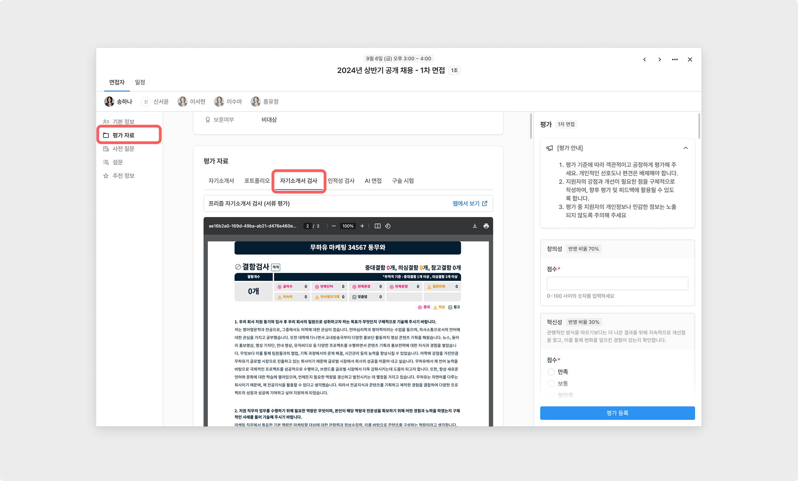The height and width of the screenshot is (481, 798).
Task: Select the 만족 radio option
Action: click(x=551, y=372)
